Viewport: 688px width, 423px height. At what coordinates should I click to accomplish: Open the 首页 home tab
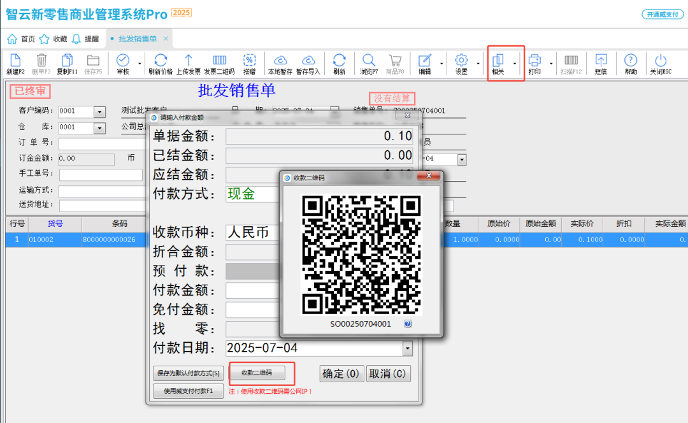21,39
